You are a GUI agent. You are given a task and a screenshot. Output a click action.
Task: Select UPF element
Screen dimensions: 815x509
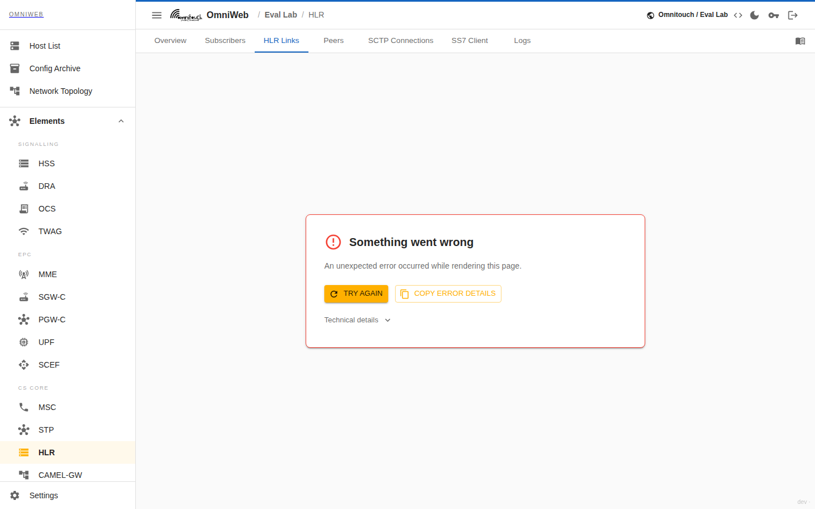68,342
